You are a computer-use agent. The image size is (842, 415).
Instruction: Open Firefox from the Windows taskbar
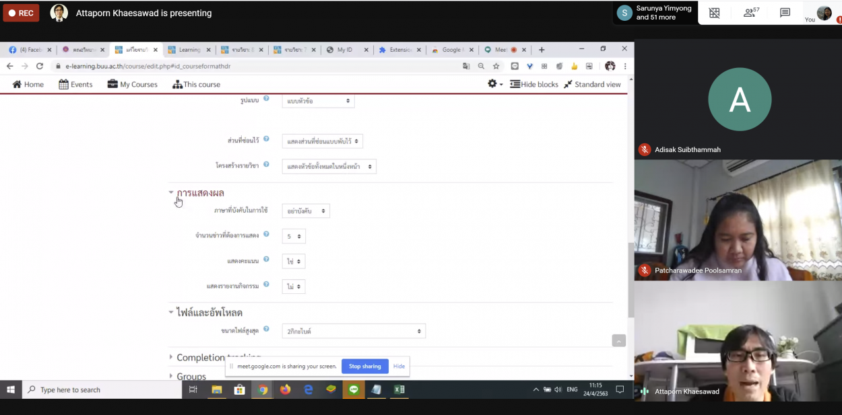click(285, 389)
